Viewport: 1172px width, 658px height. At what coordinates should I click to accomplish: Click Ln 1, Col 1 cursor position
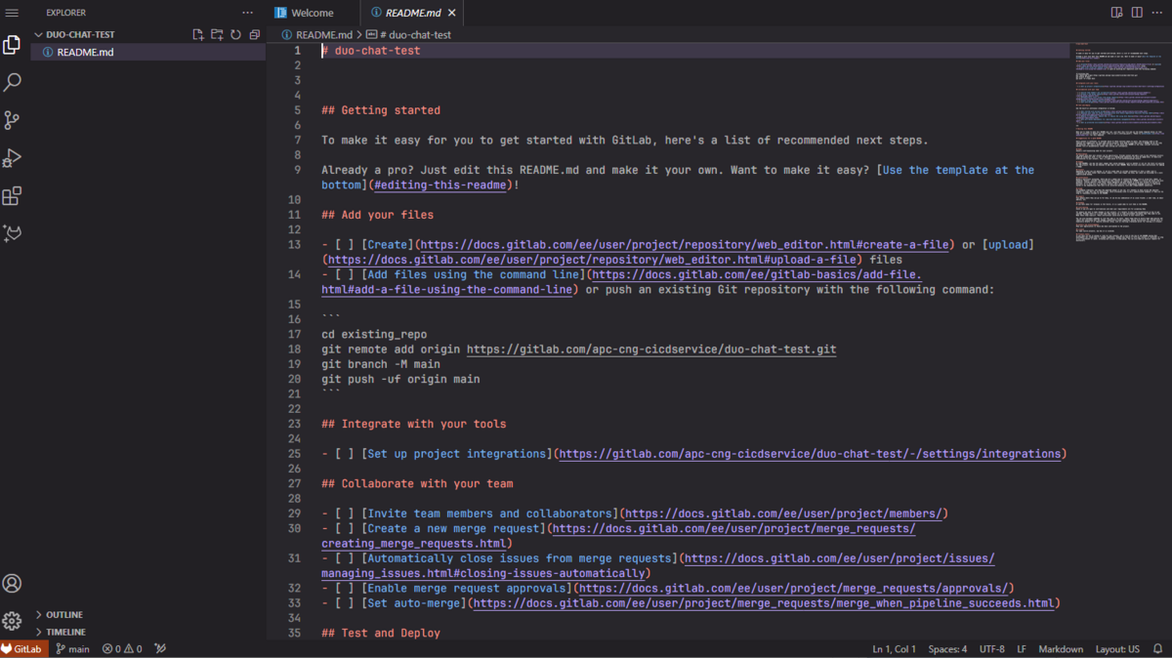click(894, 649)
